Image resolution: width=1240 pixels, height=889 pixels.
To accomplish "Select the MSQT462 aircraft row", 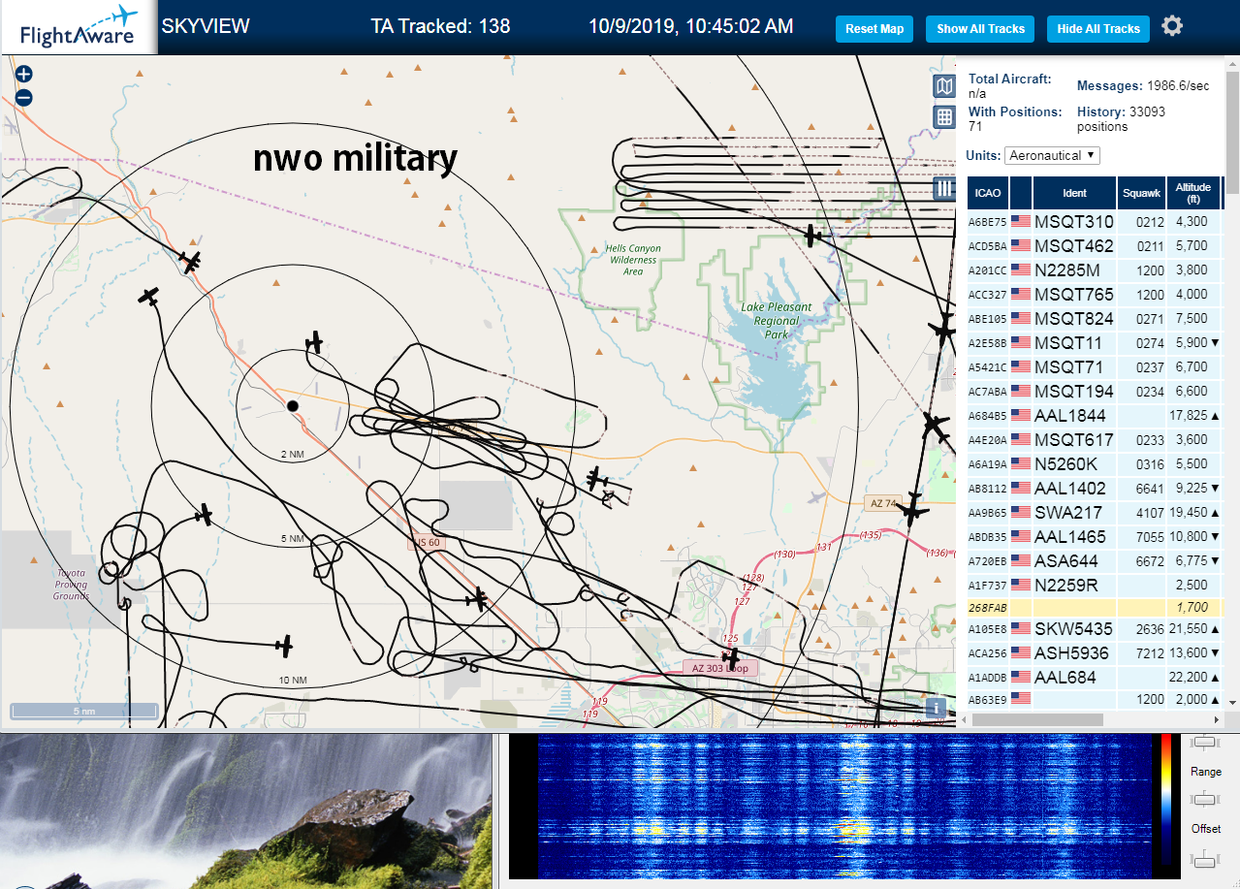I will coord(1094,245).
